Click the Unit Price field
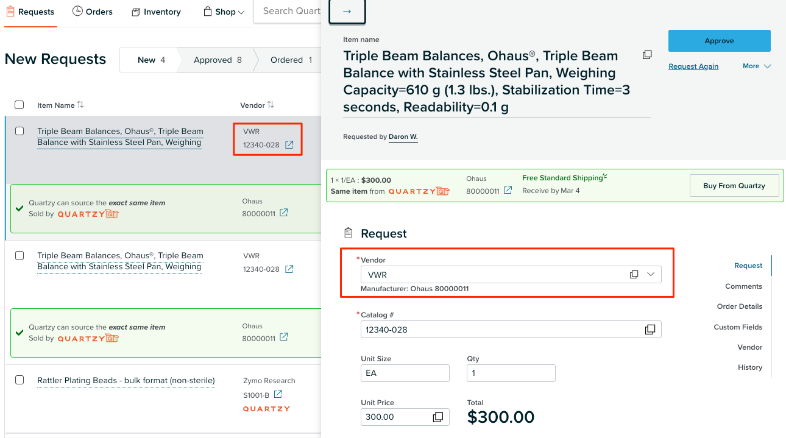The width and height of the screenshot is (786, 438). pyautogui.click(x=405, y=417)
